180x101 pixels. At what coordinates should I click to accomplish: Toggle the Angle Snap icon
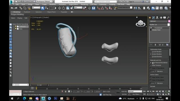tap(102, 8)
